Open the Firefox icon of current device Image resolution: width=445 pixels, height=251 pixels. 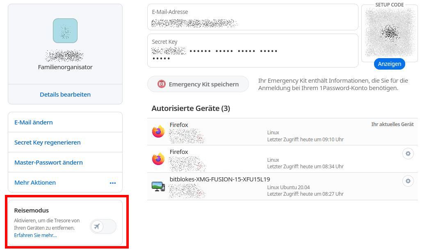point(158,131)
